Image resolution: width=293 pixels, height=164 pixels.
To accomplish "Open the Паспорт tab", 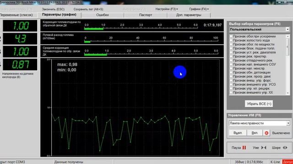I will click(x=146, y=15).
